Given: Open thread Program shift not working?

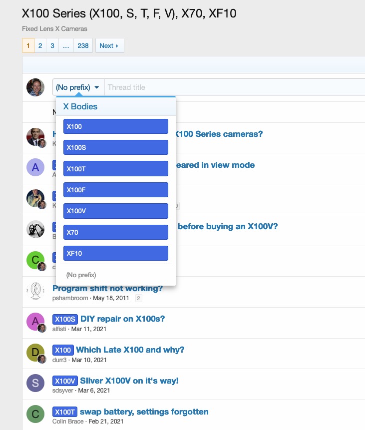Looking at the screenshot, I should pos(107,288).
